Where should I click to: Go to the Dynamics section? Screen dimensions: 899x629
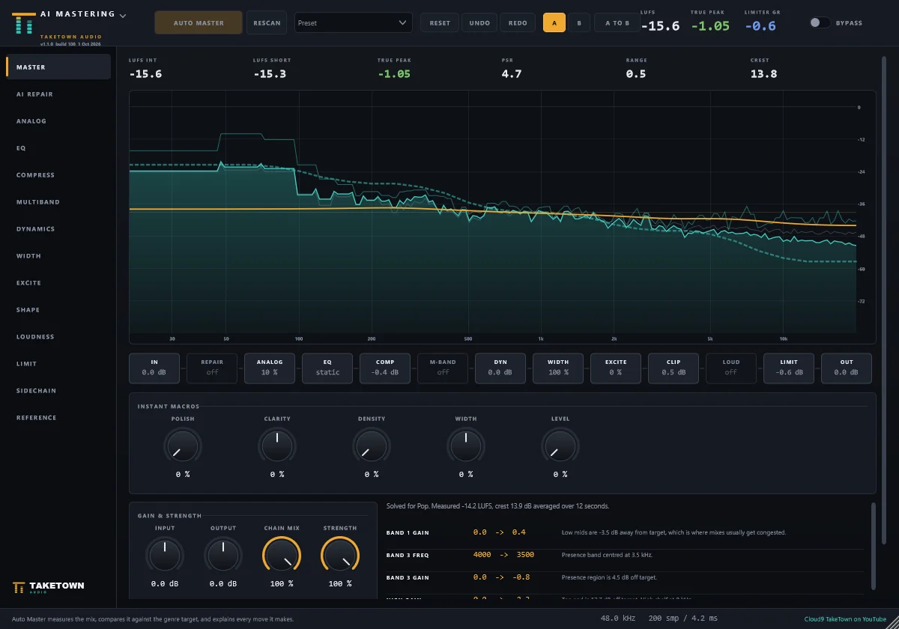click(x=58, y=228)
